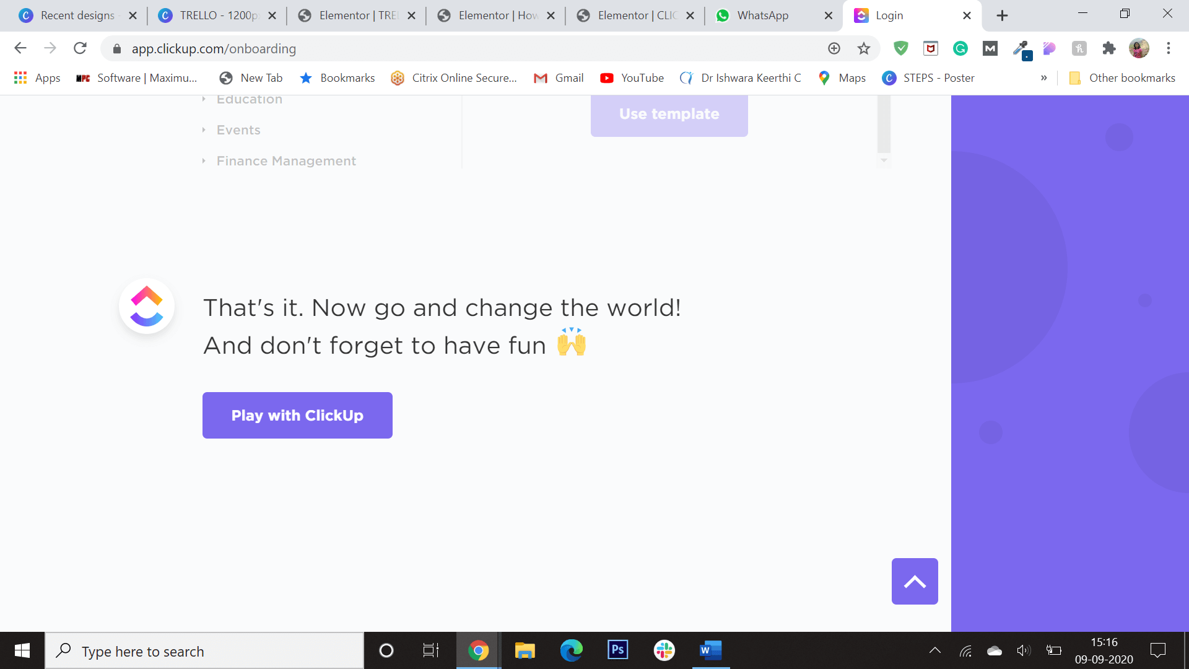Open the Extensions puzzle icon
Image resolution: width=1189 pixels, height=669 pixels.
1109,48
